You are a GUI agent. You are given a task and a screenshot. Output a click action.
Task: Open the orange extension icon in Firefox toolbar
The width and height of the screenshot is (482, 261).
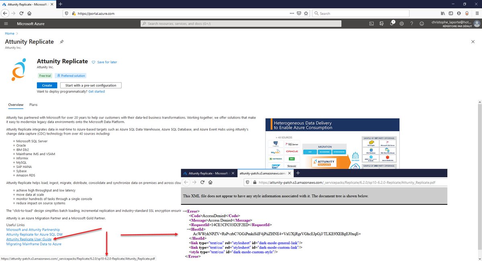466,13
